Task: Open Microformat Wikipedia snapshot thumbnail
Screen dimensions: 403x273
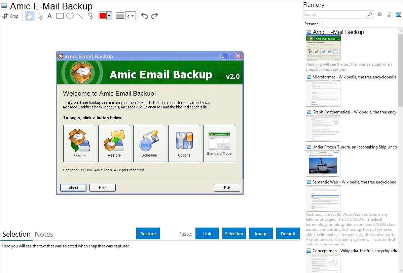Action: click(323, 93)
